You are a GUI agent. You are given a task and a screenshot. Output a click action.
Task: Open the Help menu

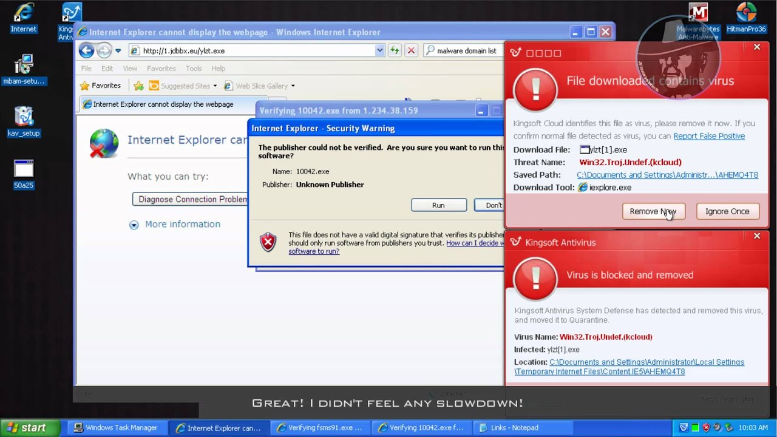(x=218, y=69)
